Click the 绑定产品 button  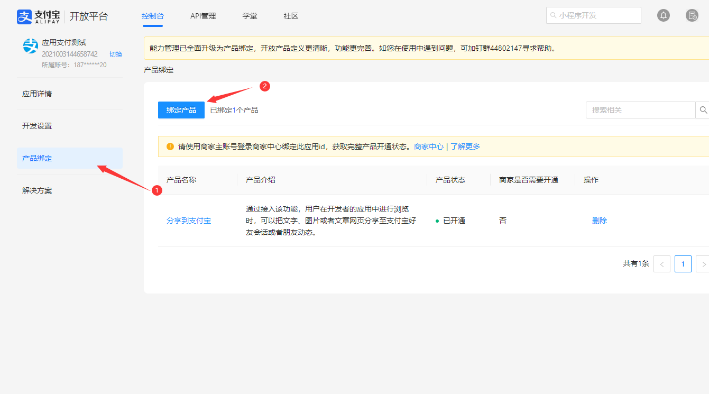pyautogui.click(x=181, y=110)
